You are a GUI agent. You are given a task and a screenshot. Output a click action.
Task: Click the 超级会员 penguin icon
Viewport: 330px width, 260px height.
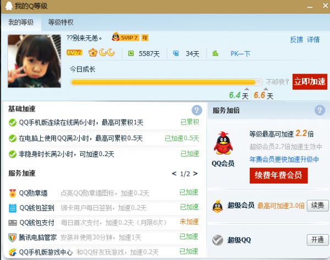pyautogui.click(x=218, y=206)
